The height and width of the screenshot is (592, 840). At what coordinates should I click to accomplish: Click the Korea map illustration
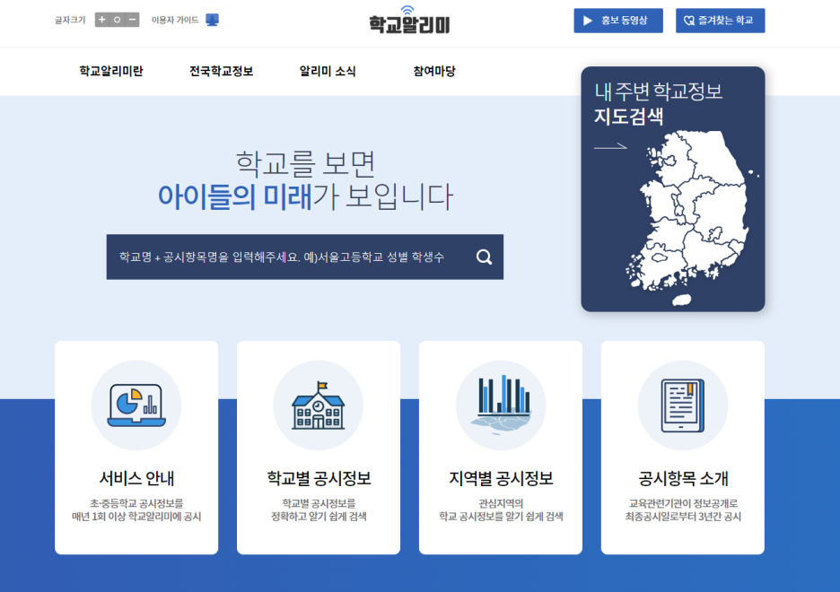click(x=691, y=218)
